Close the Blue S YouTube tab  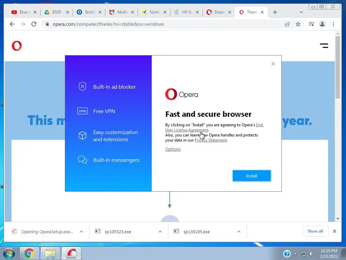click(x=35, y=12)
